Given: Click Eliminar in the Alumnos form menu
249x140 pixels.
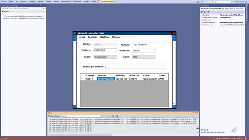Looking at the screenshot, I should tap(116, 37).
